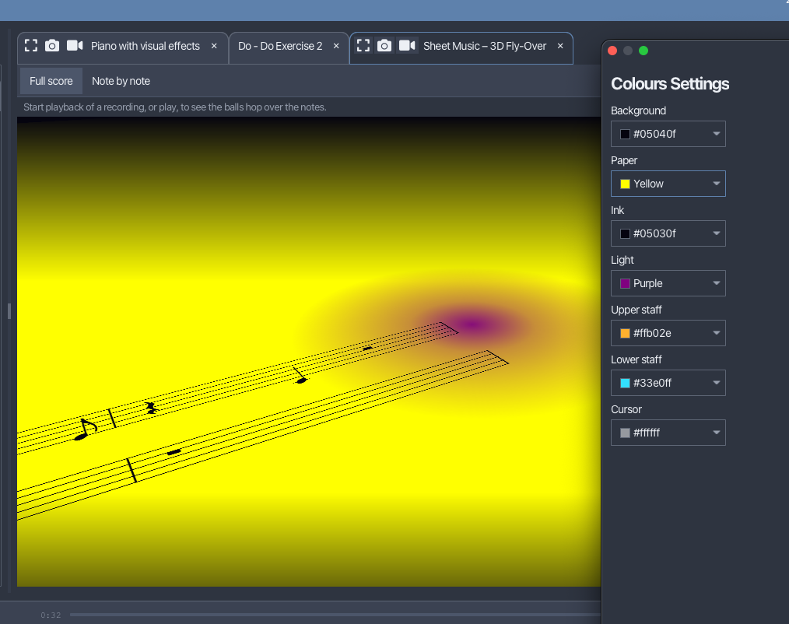789x624 pixels.
Task: Open the Lower staff colour dropdown
Action: (x=668, y=383)
